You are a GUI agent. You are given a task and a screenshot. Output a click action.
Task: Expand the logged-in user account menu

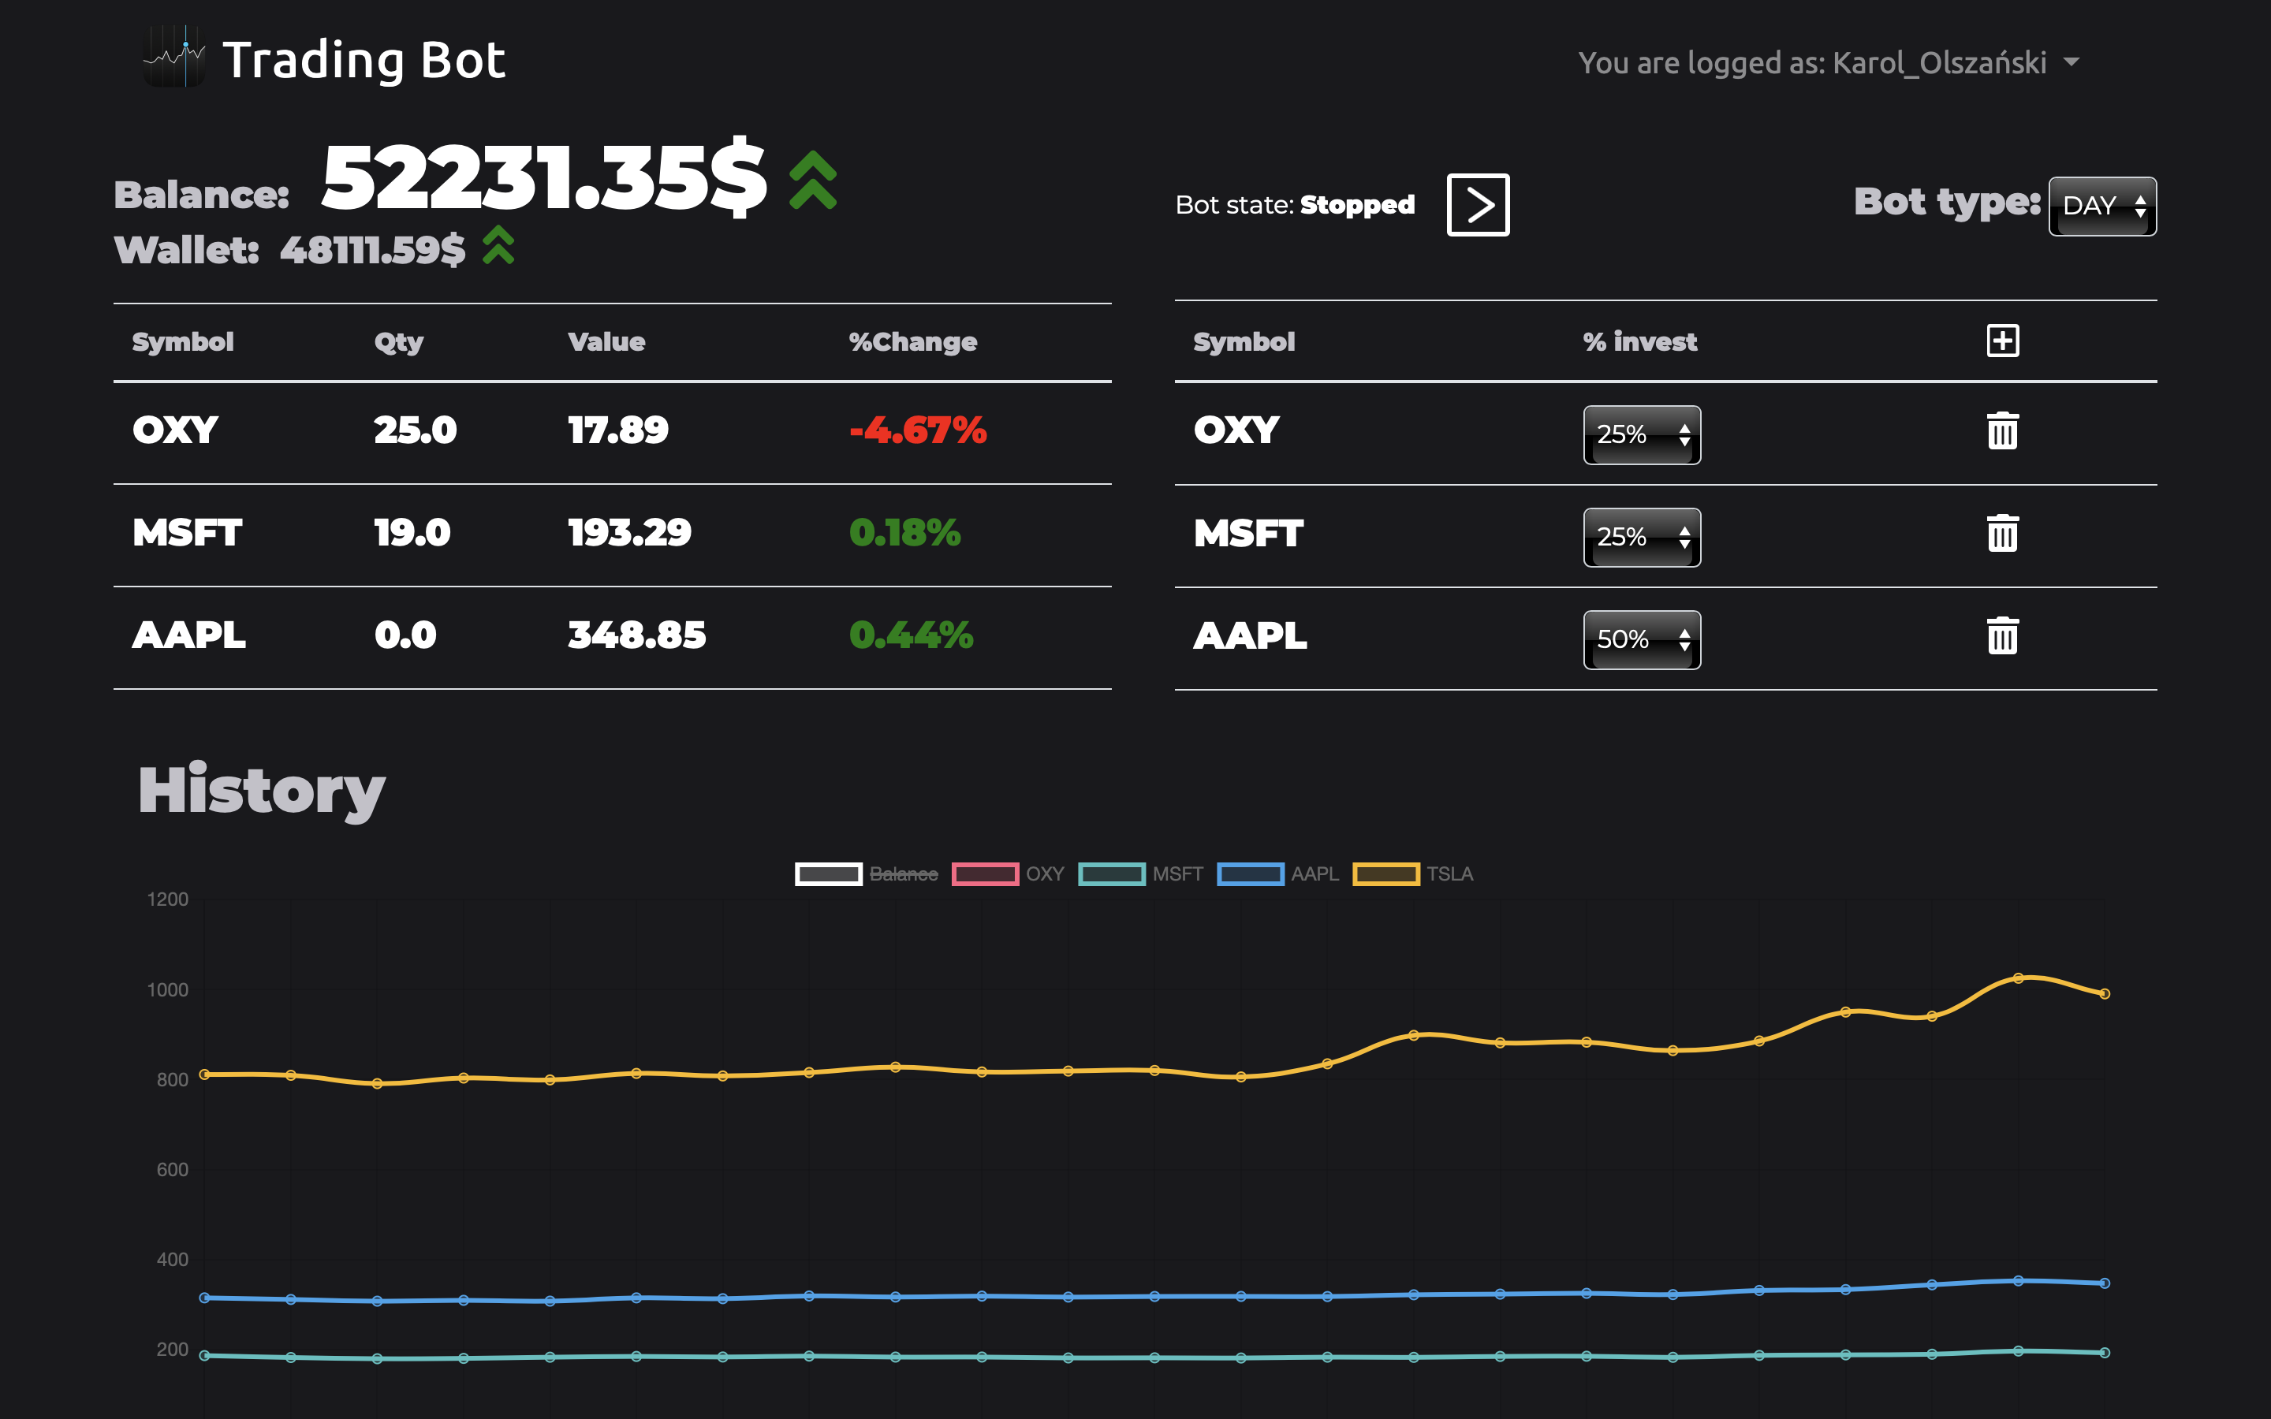tap(1828, 63)
